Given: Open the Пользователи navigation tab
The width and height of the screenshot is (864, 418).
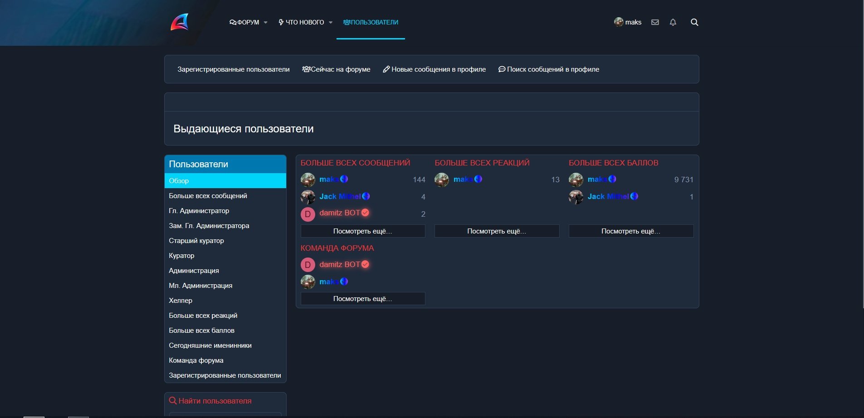Looking at the screenshot, I should pyautogui.click(x=371, y=22).
